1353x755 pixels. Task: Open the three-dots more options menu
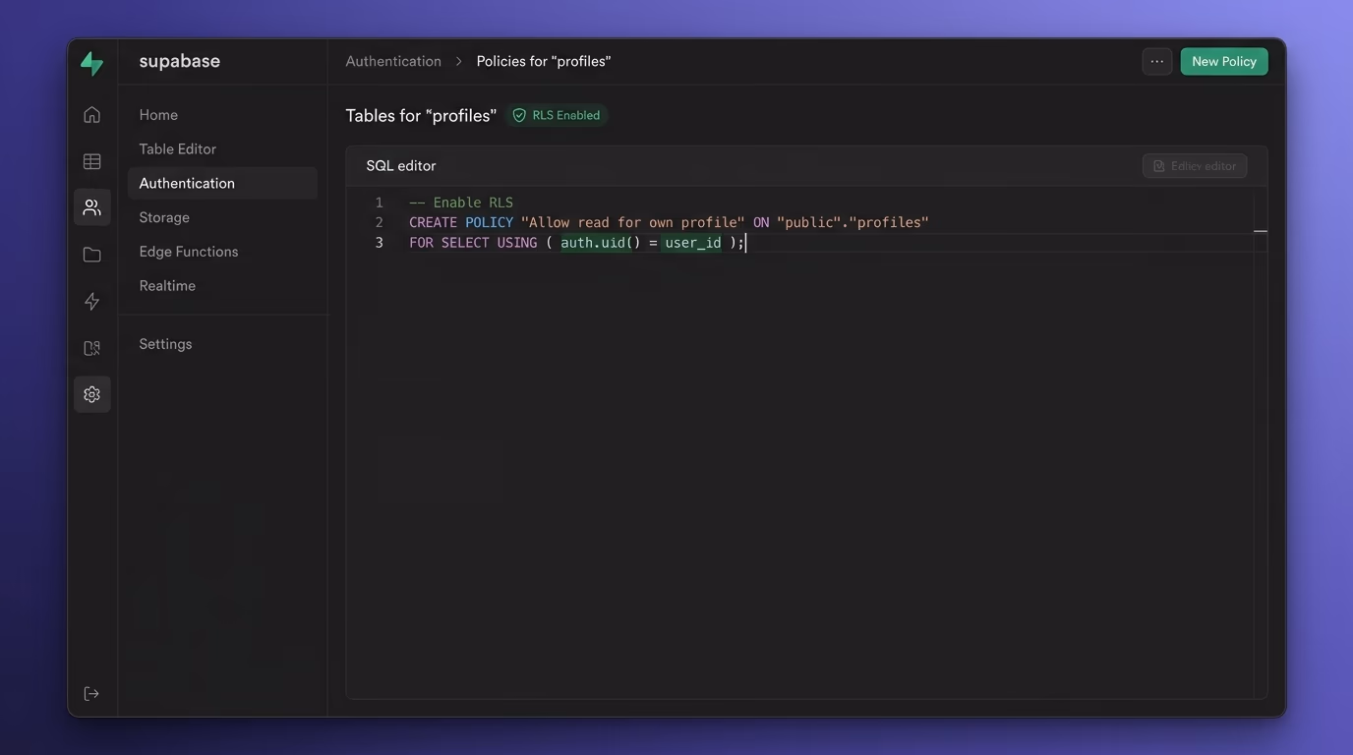click(1156, 61)
